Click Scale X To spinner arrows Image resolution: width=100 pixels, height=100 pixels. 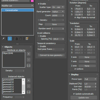94,47
